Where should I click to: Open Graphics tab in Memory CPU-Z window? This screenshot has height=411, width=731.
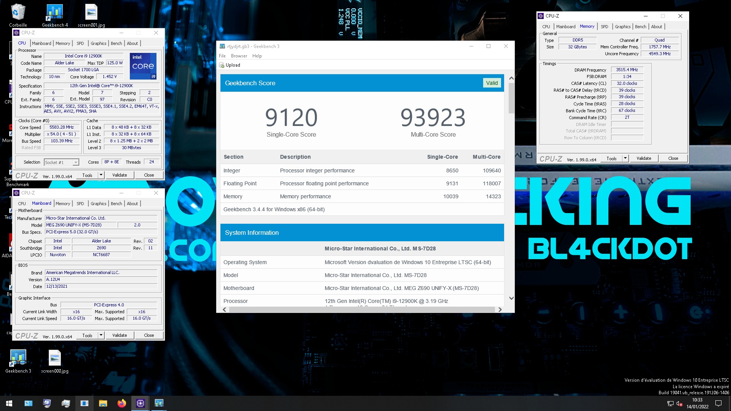click(623, 27)
